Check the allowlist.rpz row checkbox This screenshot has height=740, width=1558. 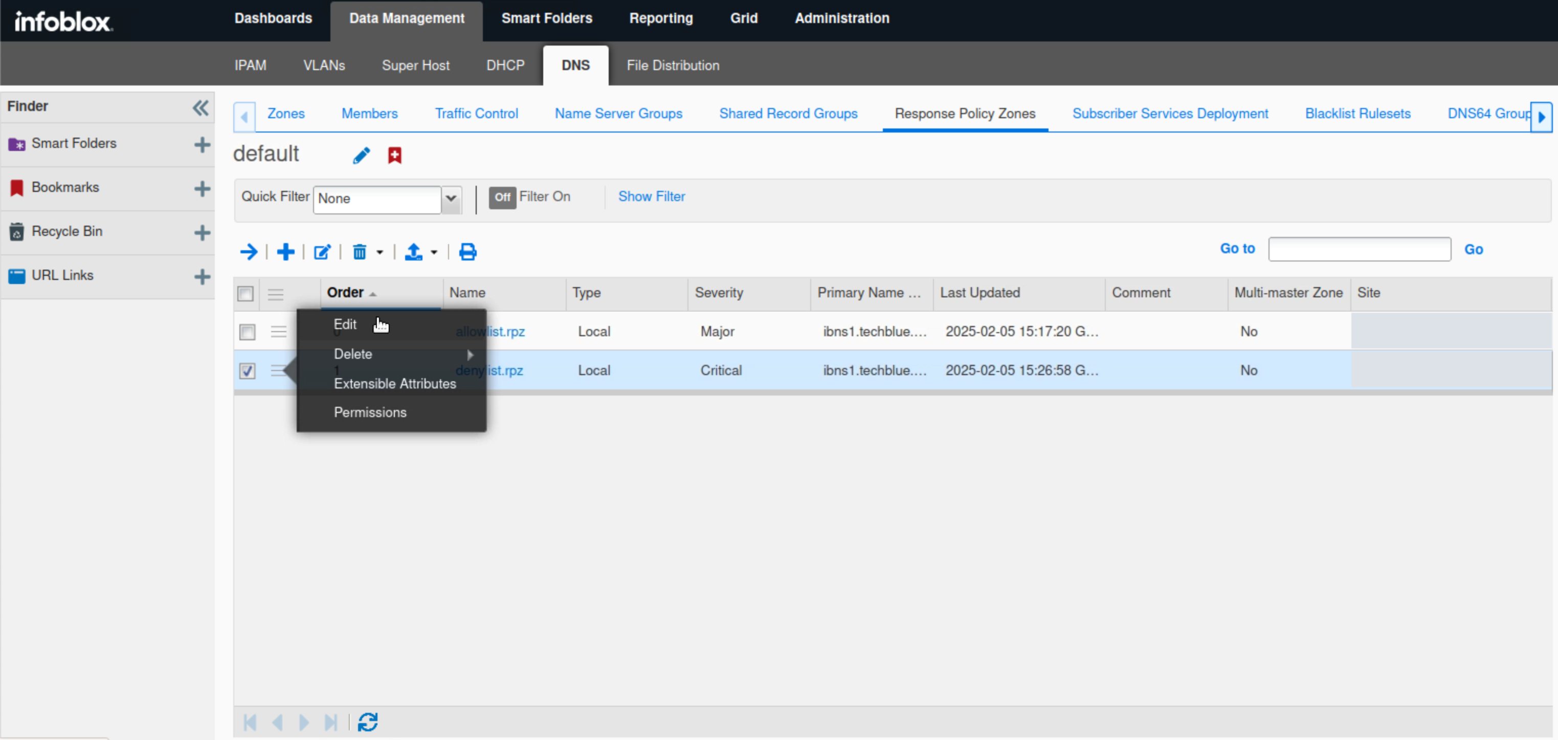pyautogui.click(x=247, y=332)
